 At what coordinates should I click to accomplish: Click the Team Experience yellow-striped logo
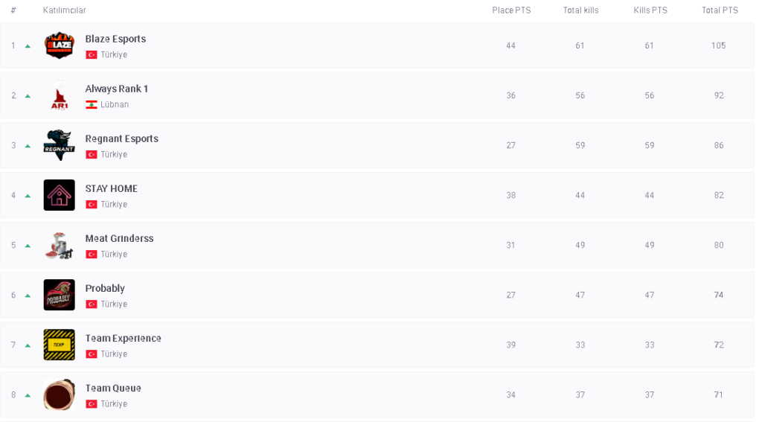pyautogui.click(x=59, y=345)
